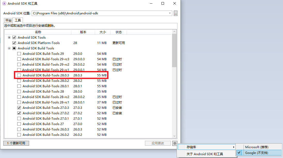
Task: Uncheck the Android SDK Tools checkbox
Action: (x=14, y=38)
